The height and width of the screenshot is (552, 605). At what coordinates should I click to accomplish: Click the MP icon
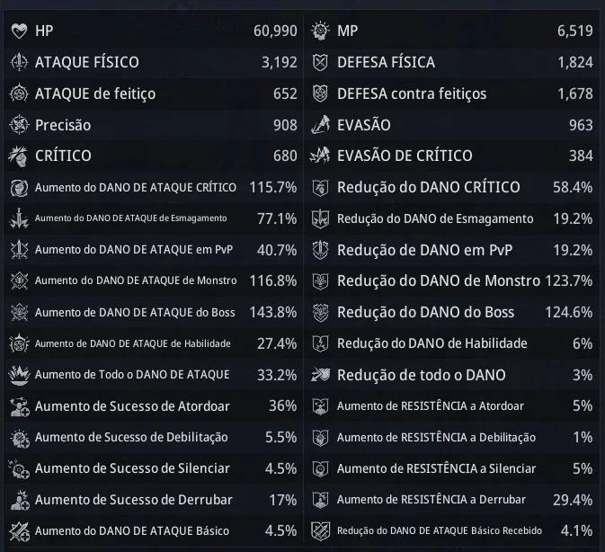(320, 31)
